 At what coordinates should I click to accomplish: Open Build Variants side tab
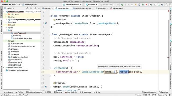click(x=1, y=57)
